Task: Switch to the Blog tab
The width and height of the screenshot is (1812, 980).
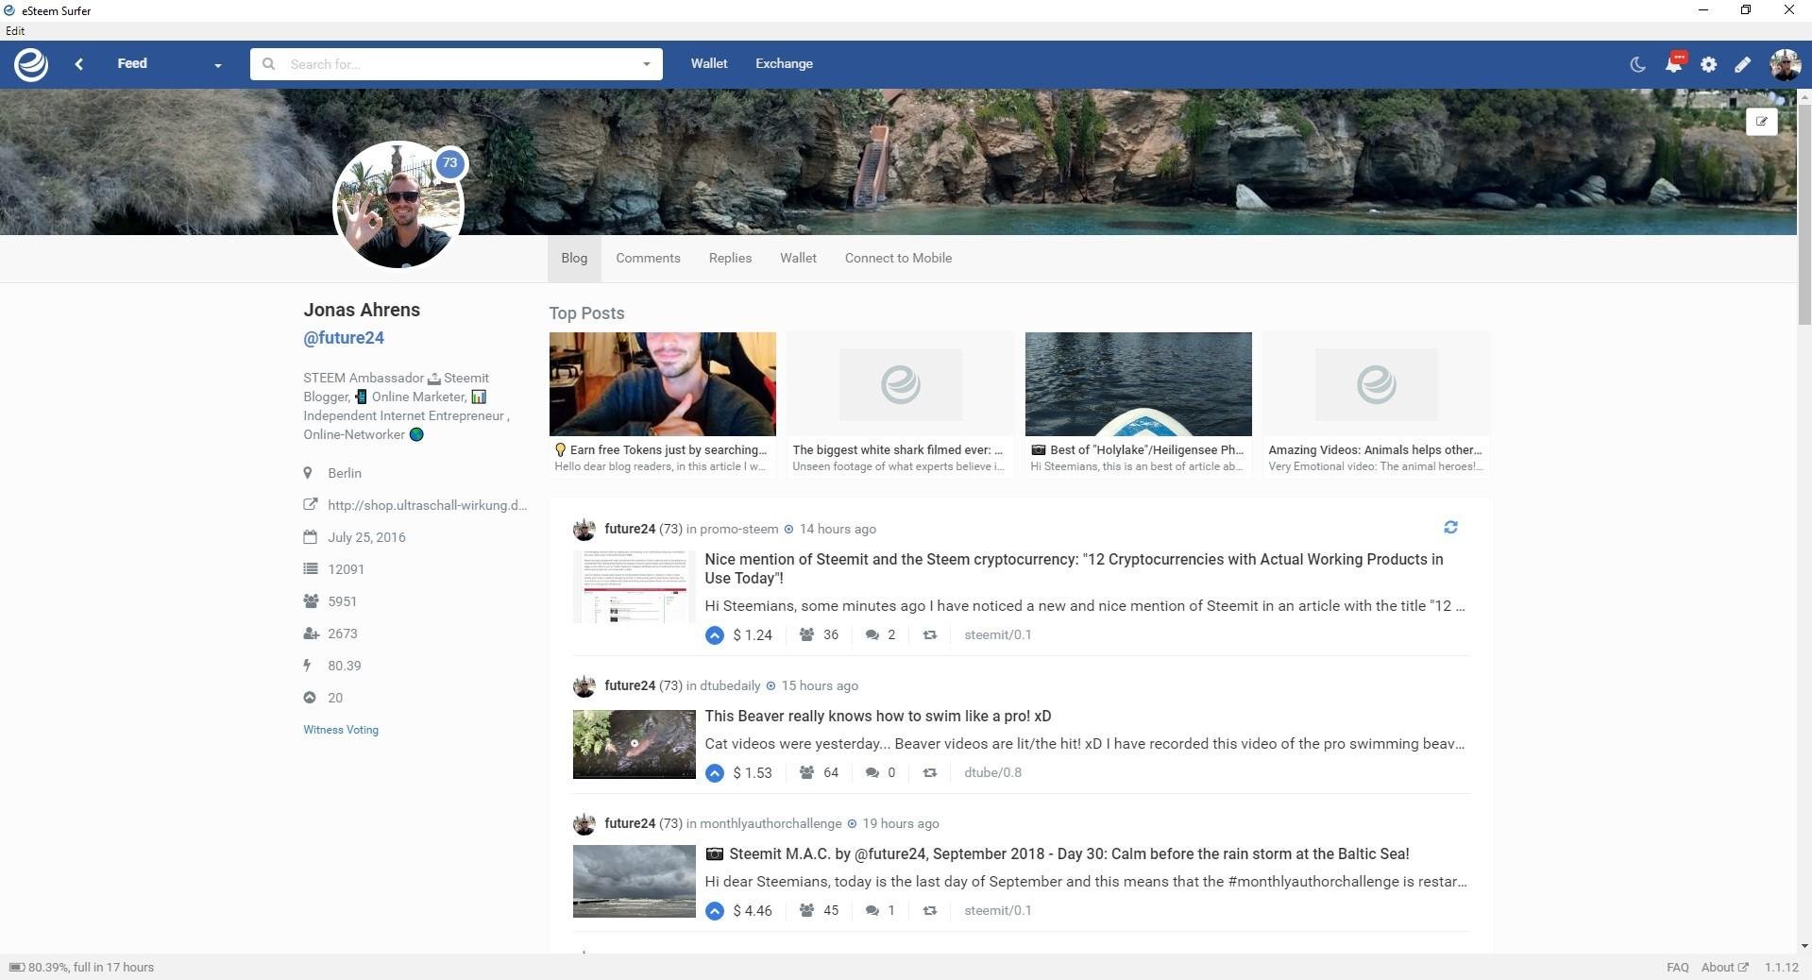Action: pyautogui.click(x=574, y=258)
